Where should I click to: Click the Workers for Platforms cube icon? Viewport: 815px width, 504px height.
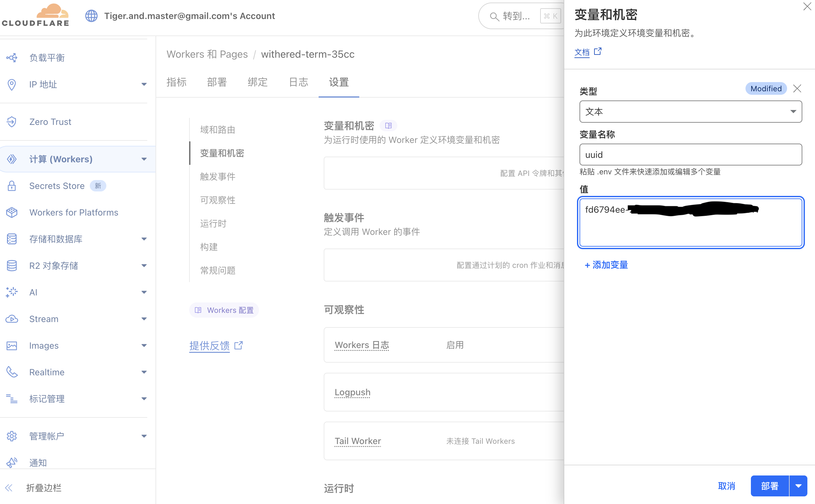[12, 212]
